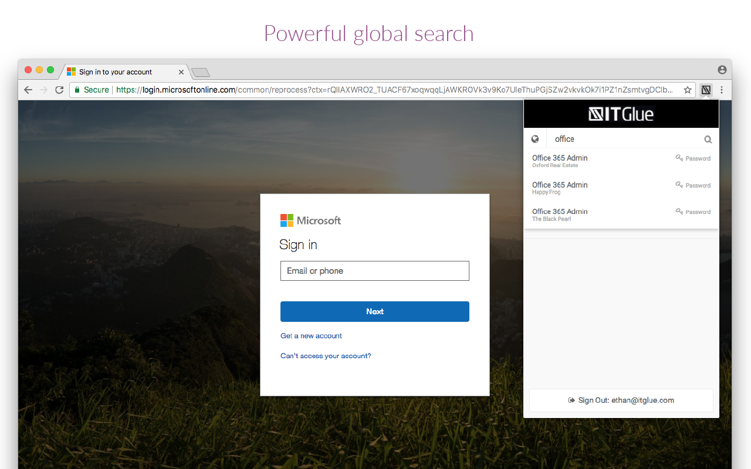Select the globe filter icon beside search
The height and width of the screenshot is (469, 751).
point(535,138)
